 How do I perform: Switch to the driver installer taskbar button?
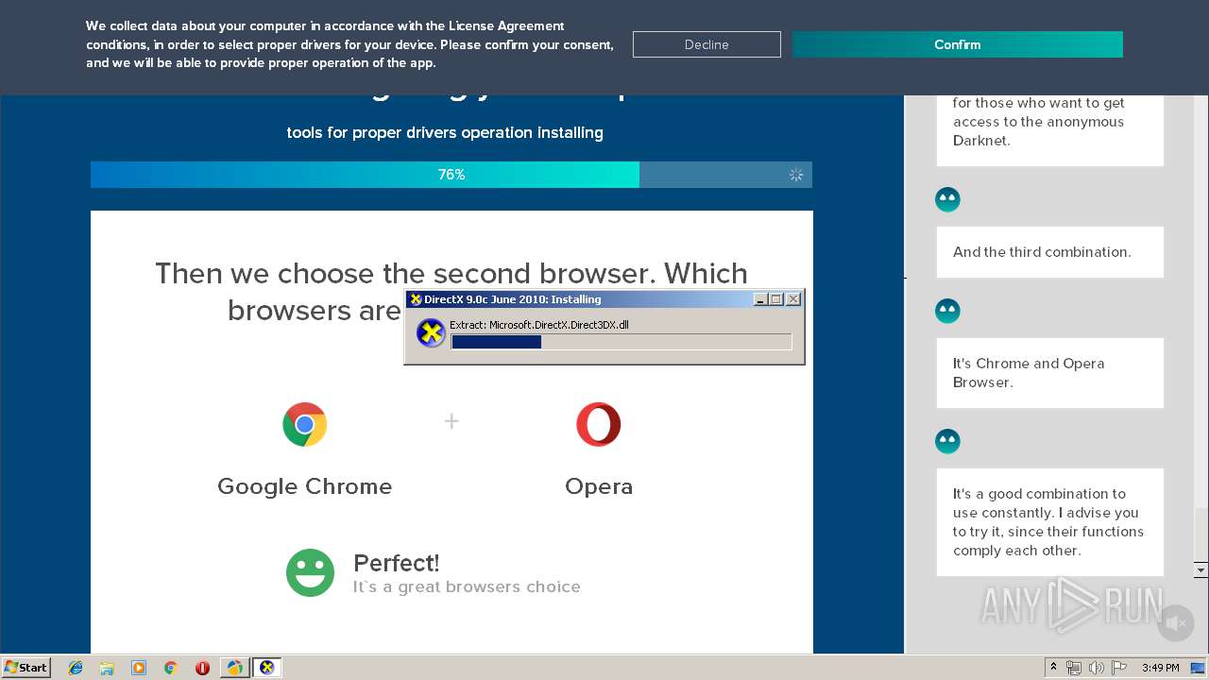(x=234, y=668)
